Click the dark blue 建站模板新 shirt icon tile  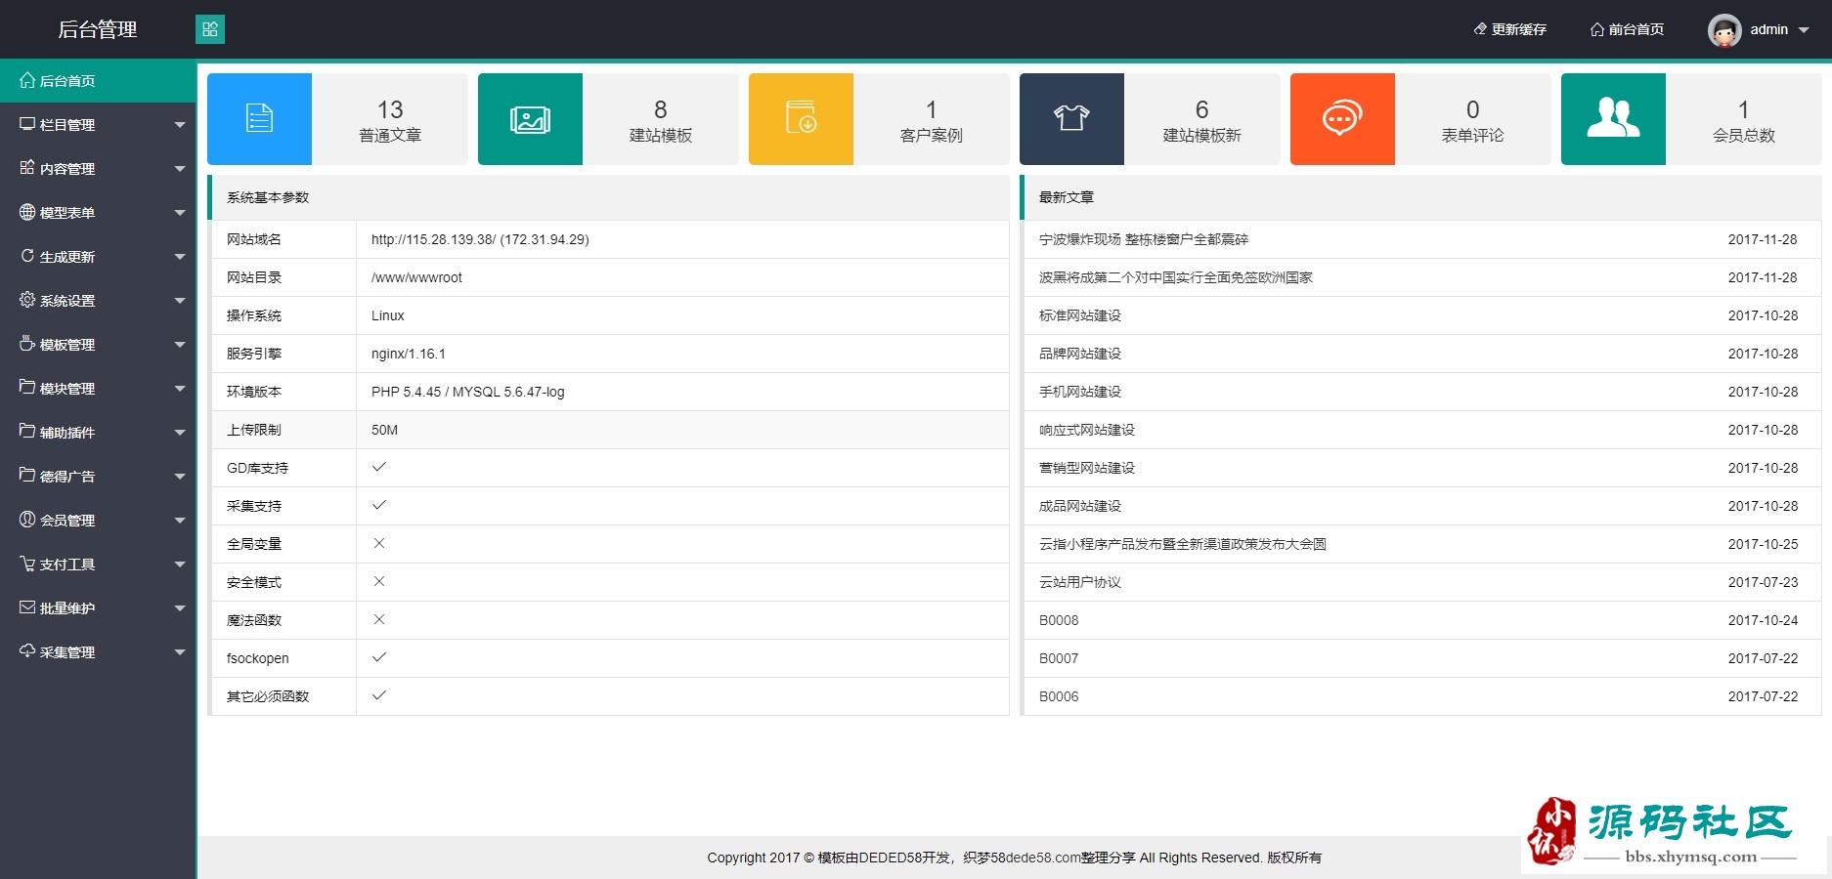[1071, 119]
